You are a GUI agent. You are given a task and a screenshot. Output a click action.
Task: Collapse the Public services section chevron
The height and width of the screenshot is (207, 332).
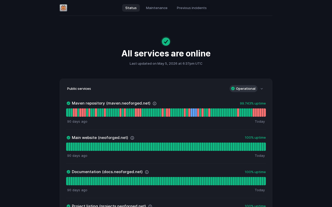262,89
